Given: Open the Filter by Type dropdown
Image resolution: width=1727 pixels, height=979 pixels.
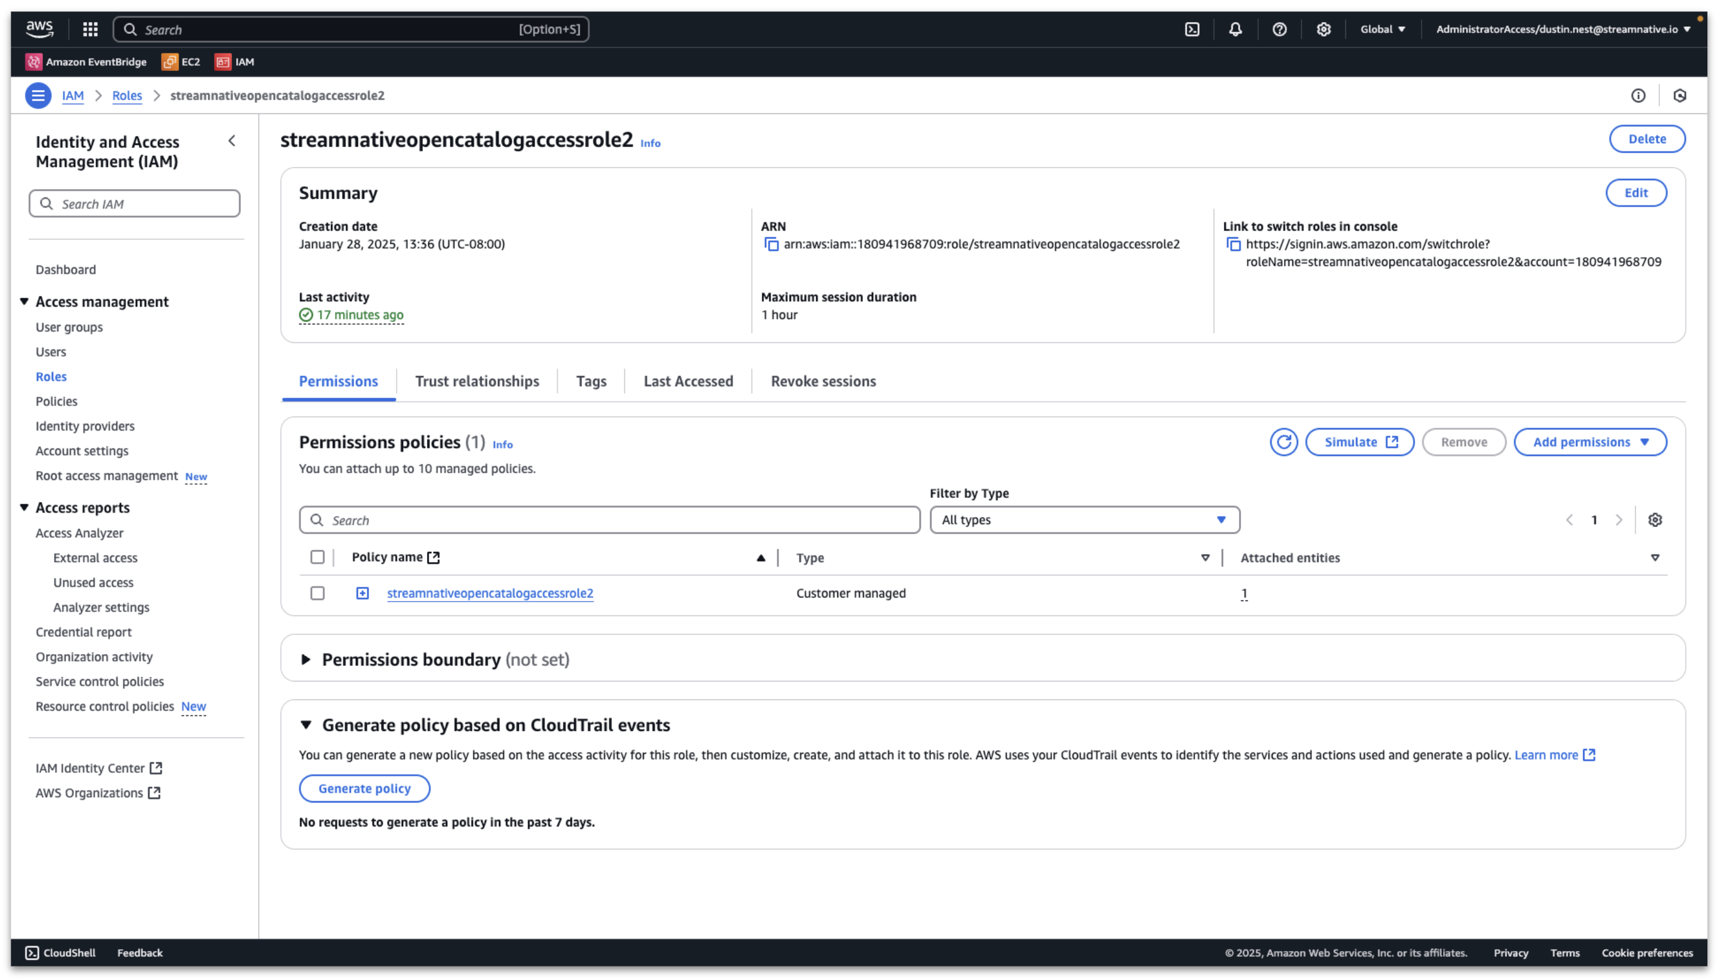Looking at the screenshot, I should [1084, 521].
